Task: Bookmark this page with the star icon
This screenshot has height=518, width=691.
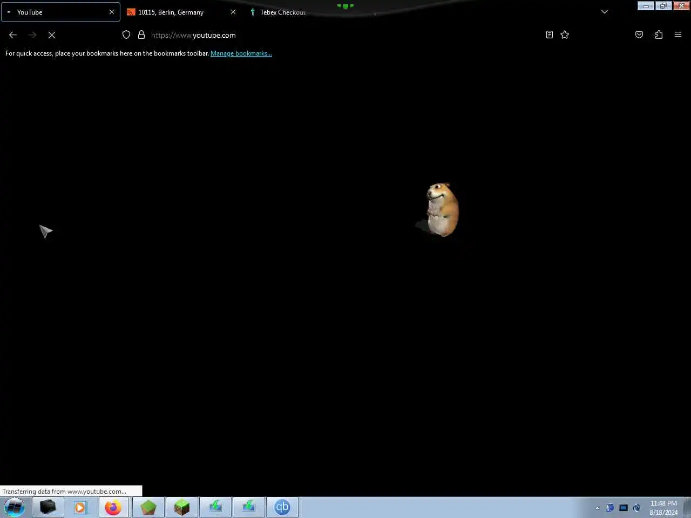Action: tap(565, 35)
